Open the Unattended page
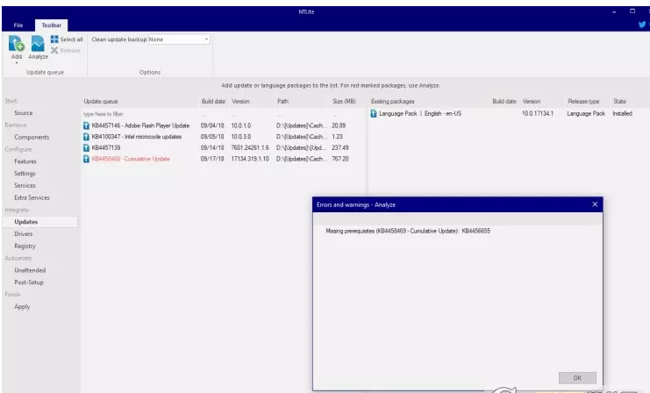The height and width of the screenshot is (393, 650). pos(30,270)
